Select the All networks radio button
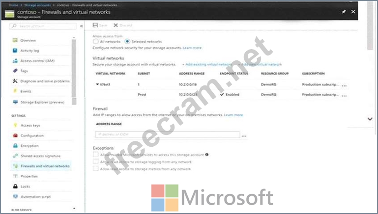Viewport: 378px width, 214px height. click(x=96, y=41)
